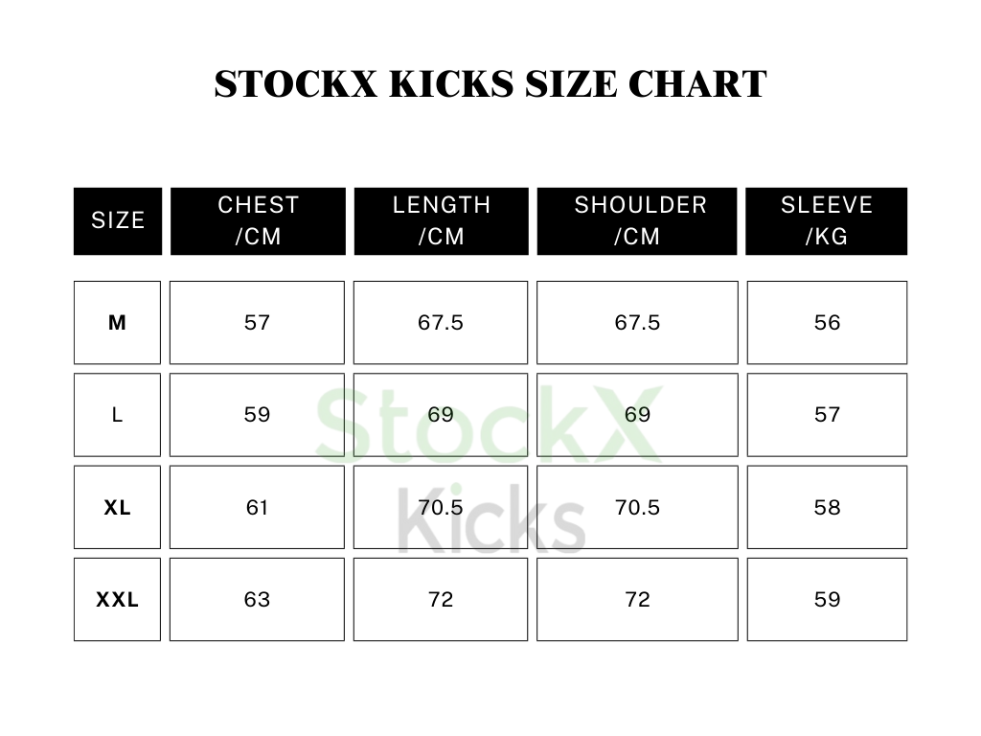Screen dimensions: 981x736
Task: Click the SHOULDER /CM column header
Action: pyautogui.click(x=637, y=220)
